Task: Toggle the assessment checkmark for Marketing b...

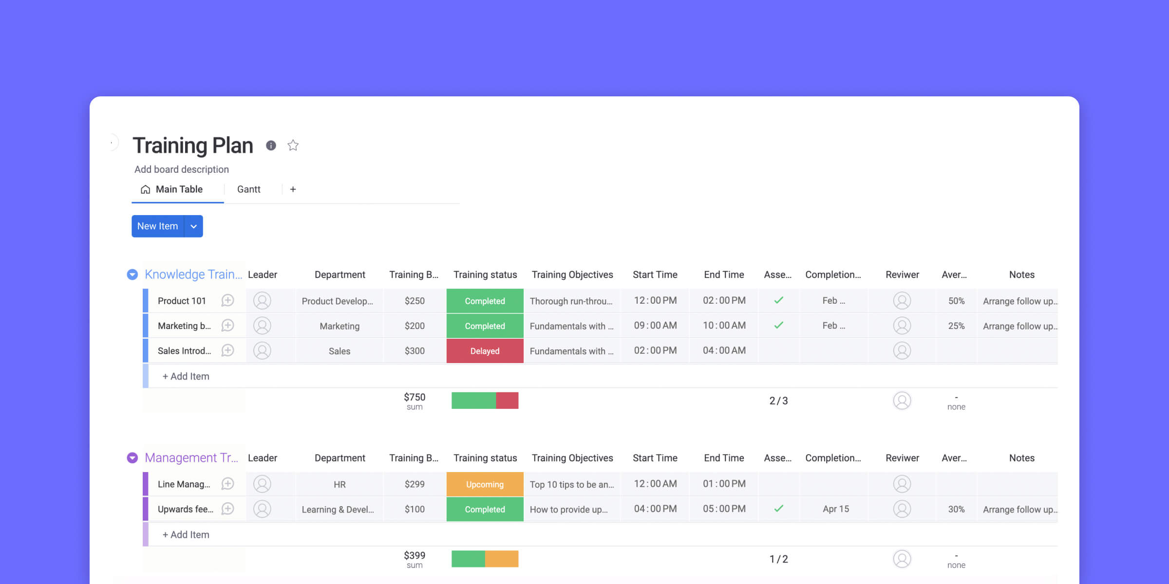Action: [x=778, y=326]
